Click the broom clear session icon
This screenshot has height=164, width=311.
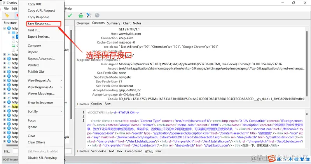[x=7, y=15]
